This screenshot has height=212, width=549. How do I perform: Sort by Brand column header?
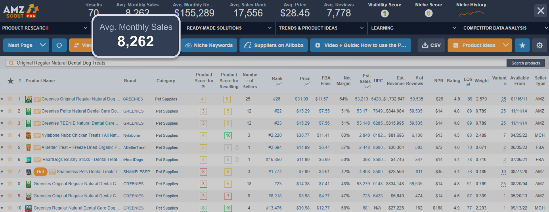130,81
